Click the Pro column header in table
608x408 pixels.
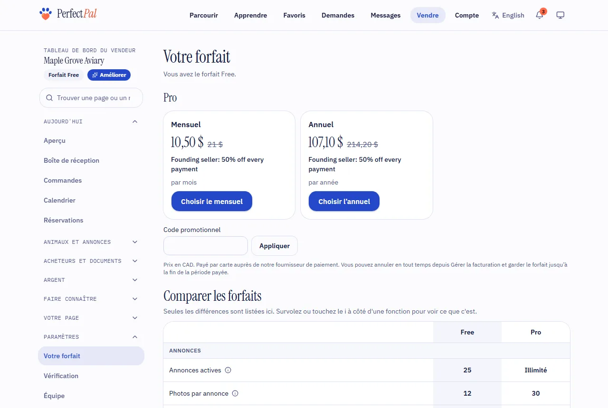coord(536,332)
